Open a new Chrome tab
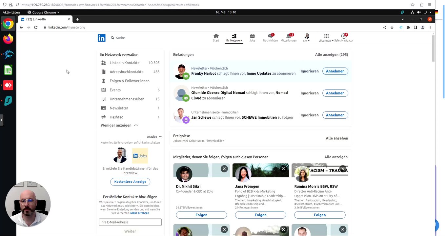Image resolution: width=445 pixels, height=236 pixels. click(x=77, y=19)
